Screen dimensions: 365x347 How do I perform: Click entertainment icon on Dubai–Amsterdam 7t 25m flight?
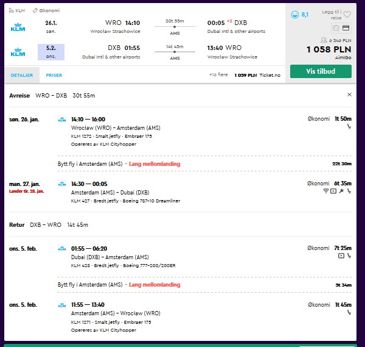(341, 256)
